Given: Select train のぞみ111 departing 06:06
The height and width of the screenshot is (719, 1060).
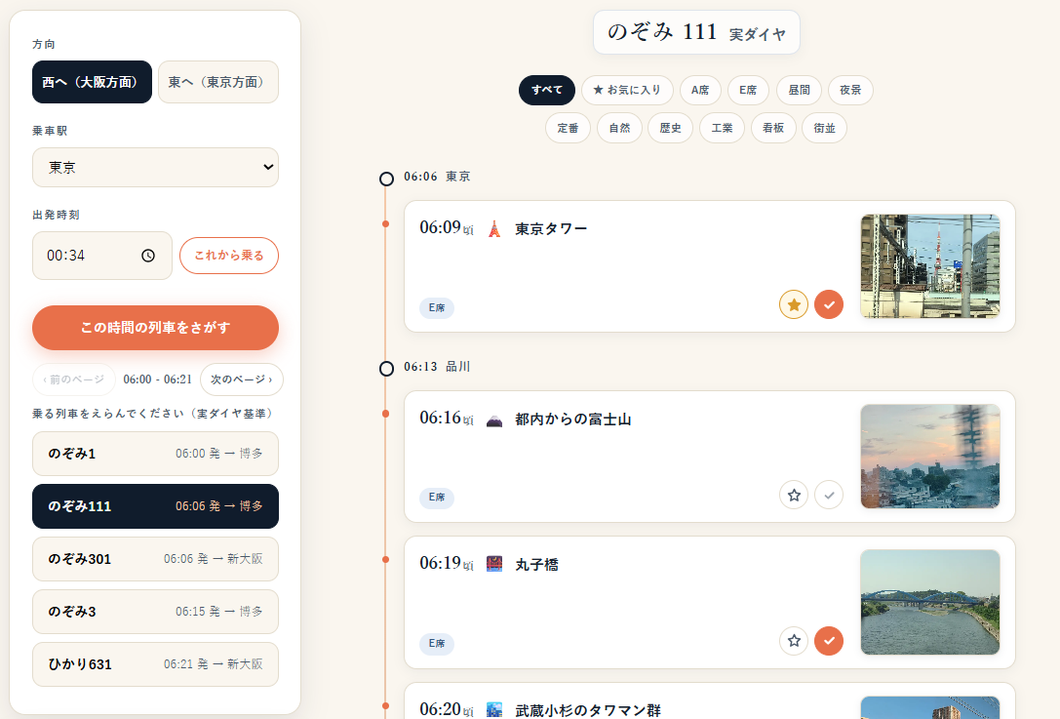Looking at the screenshot, I should coord(155,506).
